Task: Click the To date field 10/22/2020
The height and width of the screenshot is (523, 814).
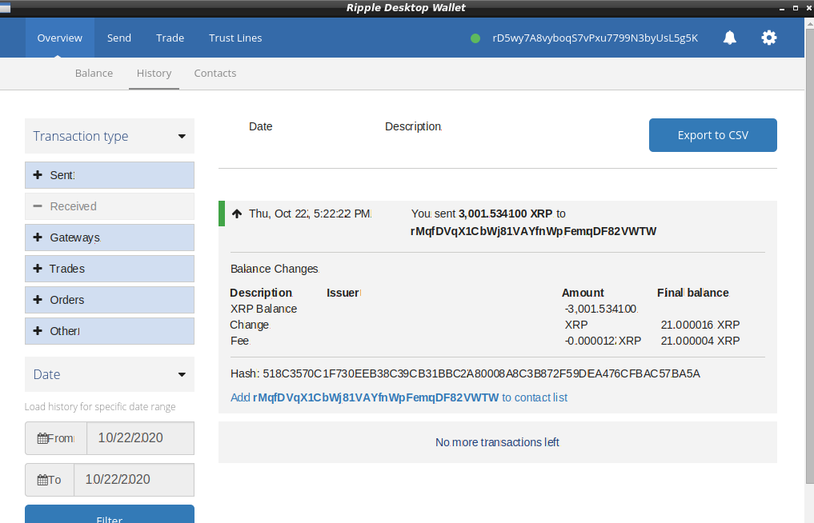Action: coord(134,480)
